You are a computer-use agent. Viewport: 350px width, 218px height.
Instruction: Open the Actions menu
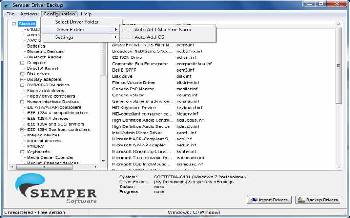pyautogui.click(x=28, y=14)
